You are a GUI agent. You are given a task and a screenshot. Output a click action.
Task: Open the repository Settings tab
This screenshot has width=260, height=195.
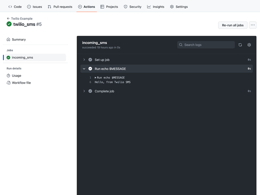(x=179, y=6)
